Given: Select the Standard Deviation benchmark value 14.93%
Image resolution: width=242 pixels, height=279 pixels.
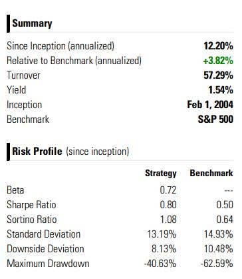Looking at the screenshot, I should click(x=219, y=234).
